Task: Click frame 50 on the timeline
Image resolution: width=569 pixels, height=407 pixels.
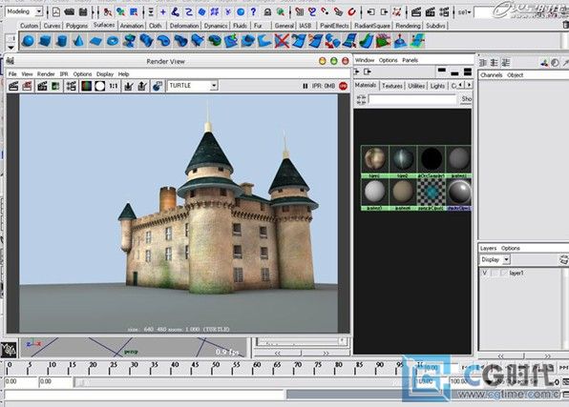Action: tap(216, 368)
